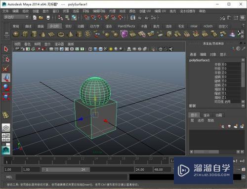Screen dimensions: 247x189
Task: Activate the Rotate tool in the toolbox
Action: pyautogui.click(x=6, y=87)
